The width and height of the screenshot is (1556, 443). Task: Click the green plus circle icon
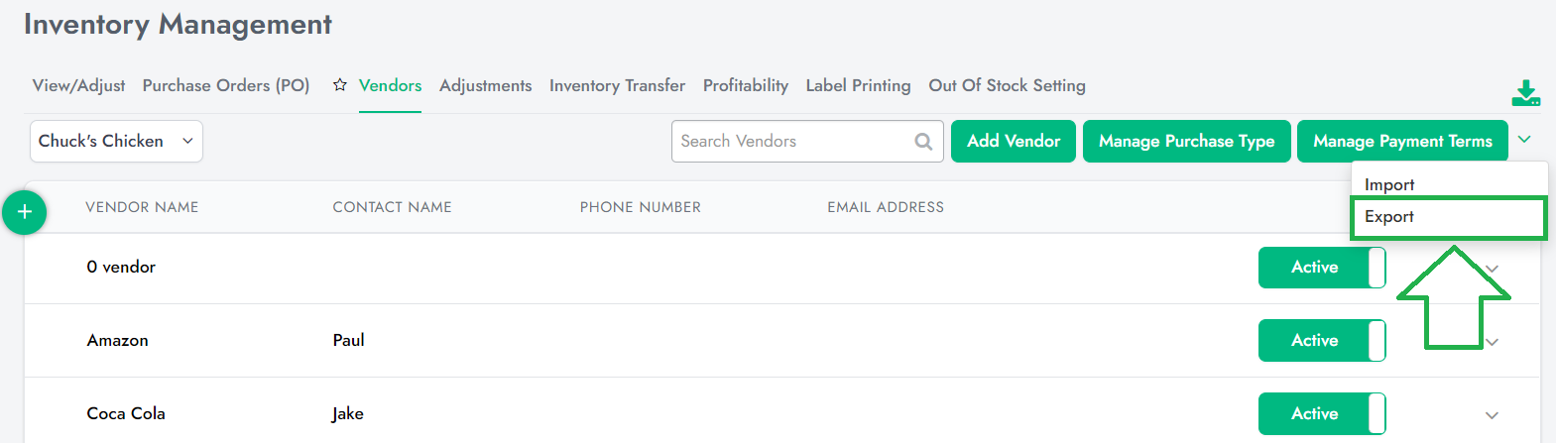(x=25, y=212)
